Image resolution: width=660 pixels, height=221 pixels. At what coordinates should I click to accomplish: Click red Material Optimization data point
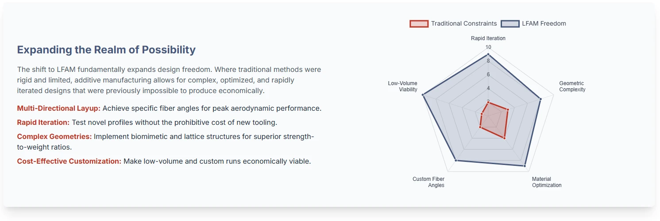(504, 138)
